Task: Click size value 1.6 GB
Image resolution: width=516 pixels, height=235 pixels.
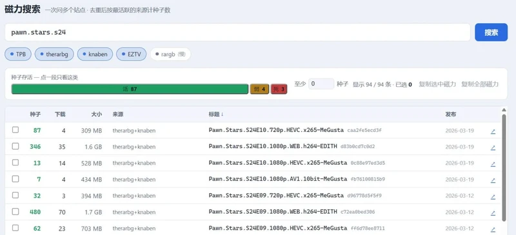Action: pyautogui.click(x=94, y=147)
